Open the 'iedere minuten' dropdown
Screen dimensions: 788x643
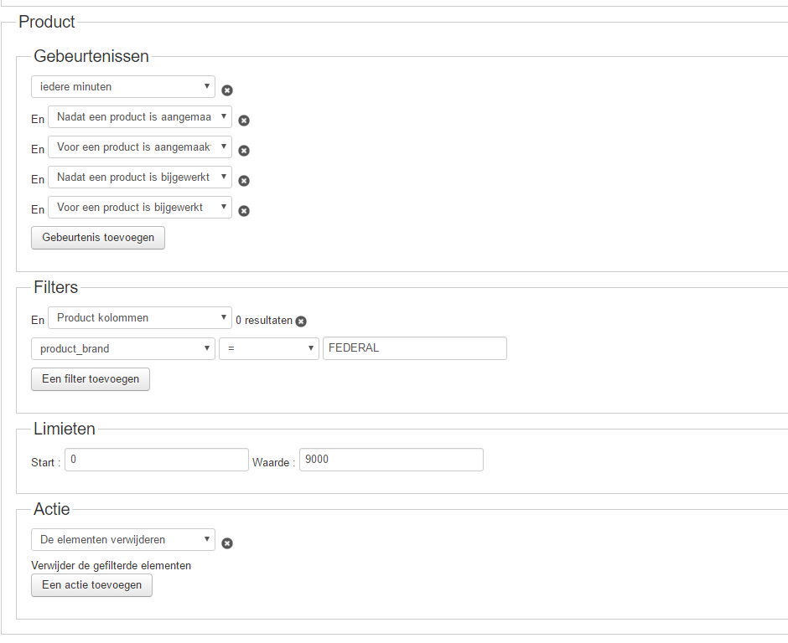123,87
